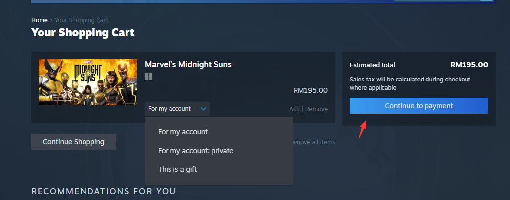
Task: Click the Estimated total RM195.00 amount
Action: [x=469, y=65]
